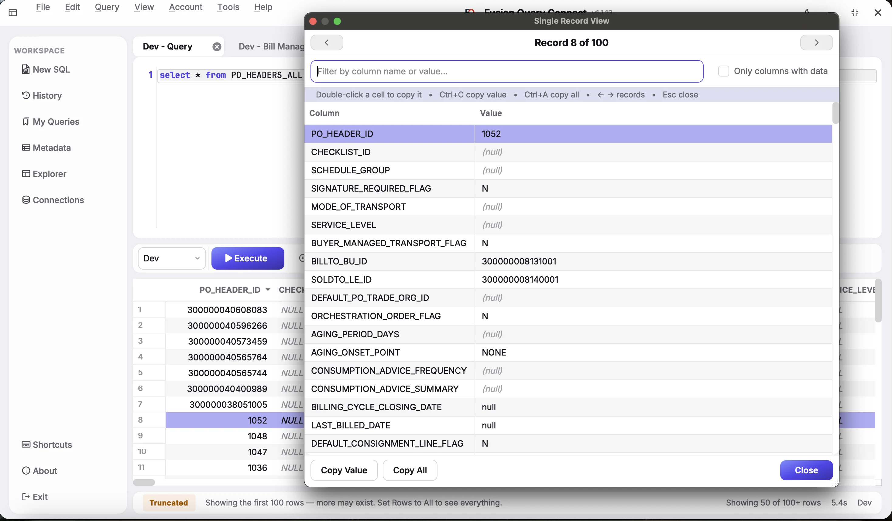892x521 pixels.
Task: Select the AGING_ONSET_POINT value NONE
Action: click(x=494, y=352)
